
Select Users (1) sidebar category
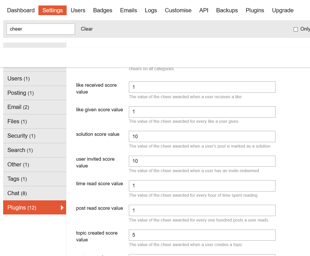click(35, 79)
